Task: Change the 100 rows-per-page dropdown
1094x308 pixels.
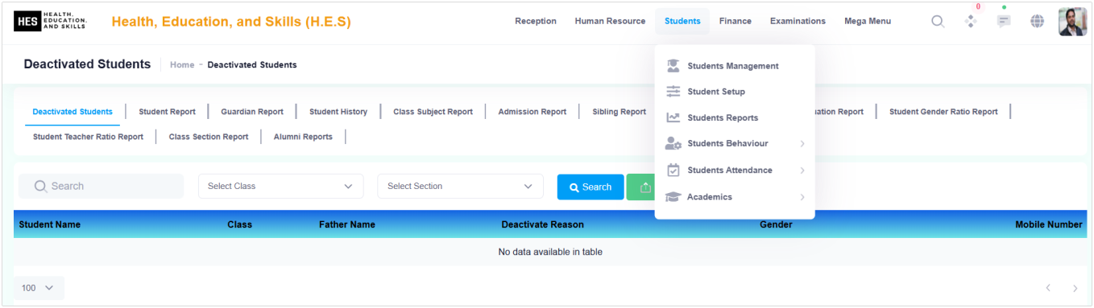Action: (x=39, y=288)
